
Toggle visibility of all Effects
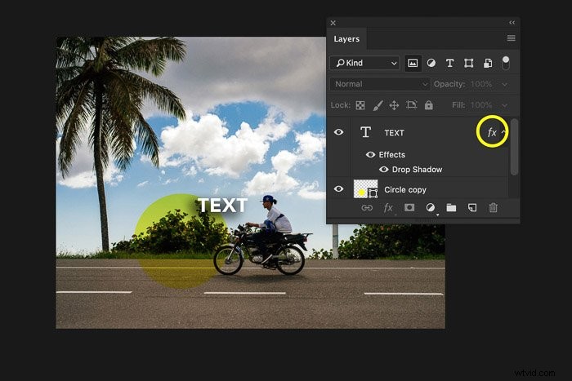coord(370,154)
